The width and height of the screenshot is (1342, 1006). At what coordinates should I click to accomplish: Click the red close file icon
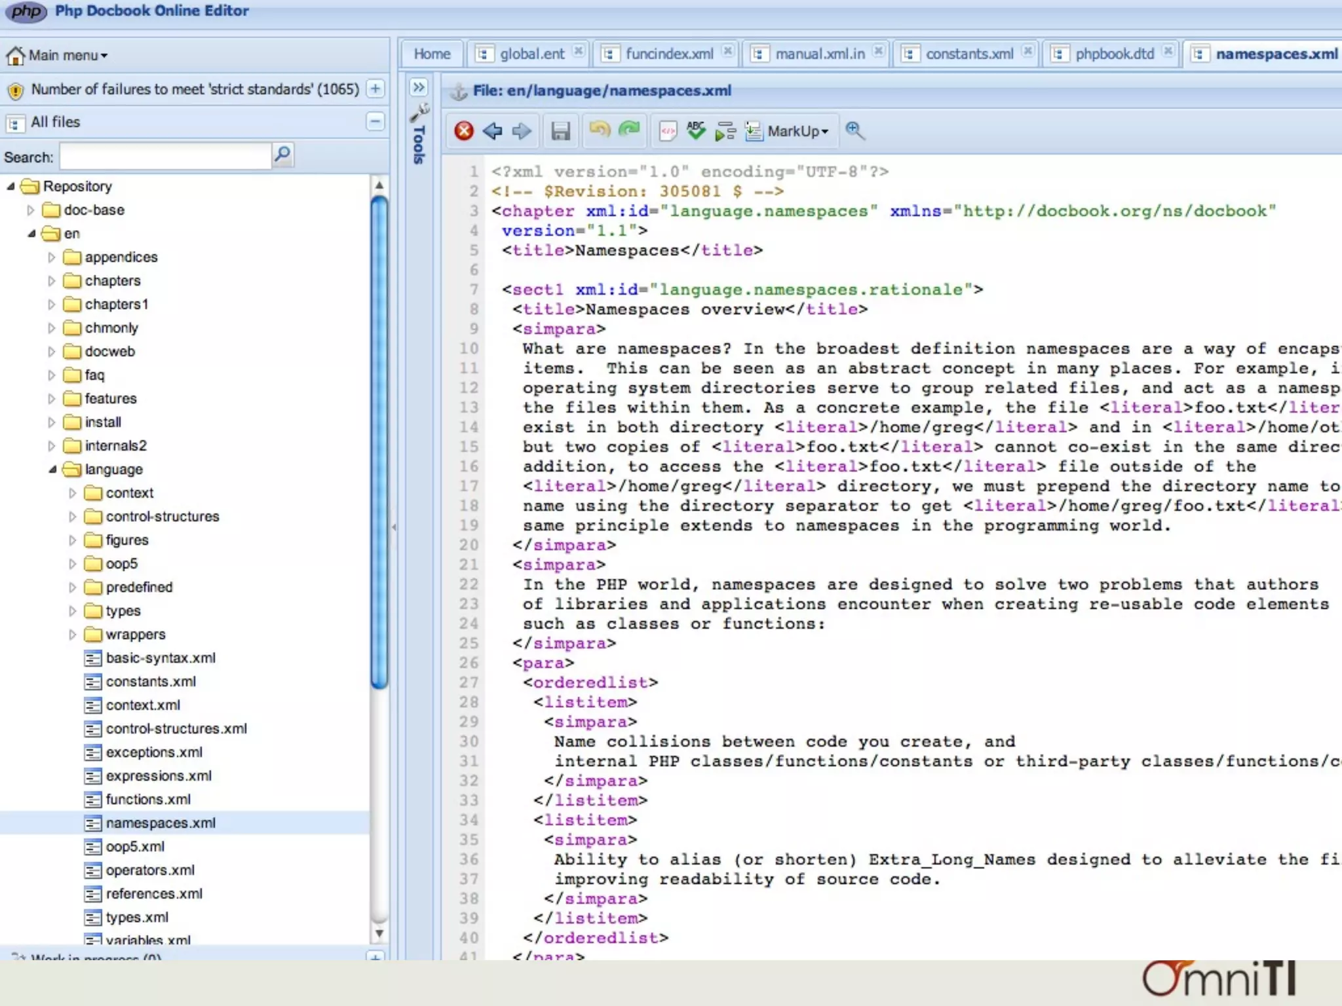[x=464, y=131]
